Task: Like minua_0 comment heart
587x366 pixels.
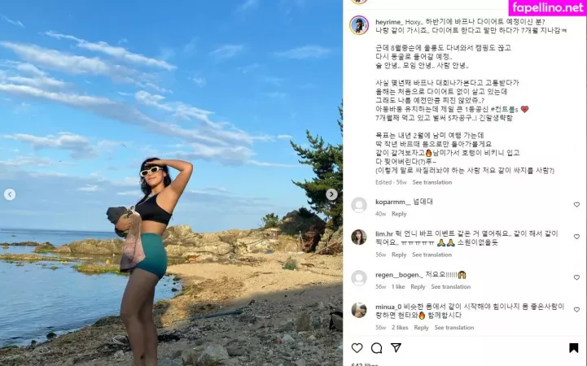Action: tap(576, 310)
